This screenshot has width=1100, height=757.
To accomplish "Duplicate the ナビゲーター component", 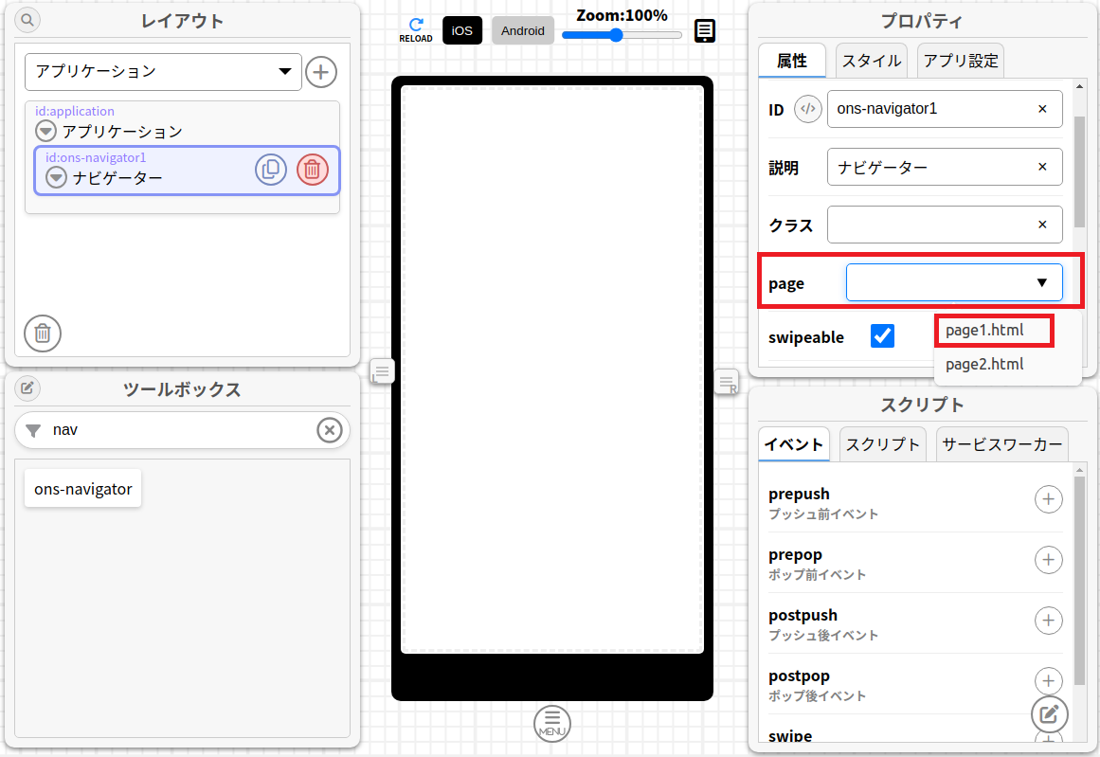I will (271, 169).
